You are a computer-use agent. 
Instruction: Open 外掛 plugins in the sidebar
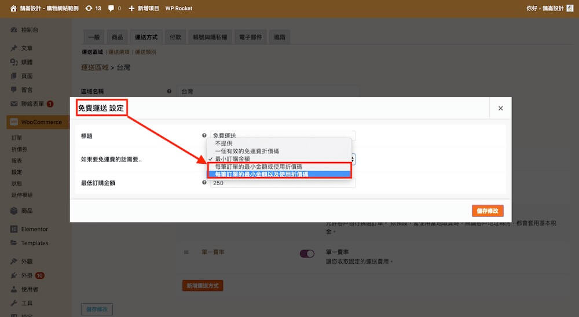27,275
